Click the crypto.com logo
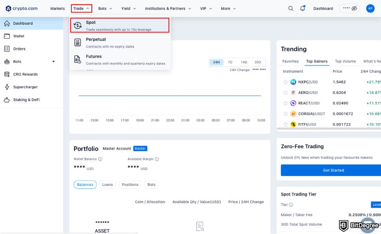381x234 pixels. [22, 9]
